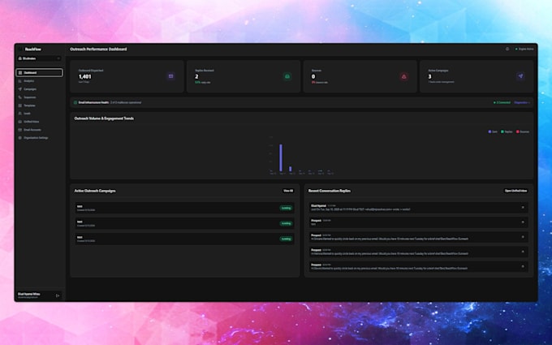Expand the workspace selector dropdown

(x=40, y=58)
